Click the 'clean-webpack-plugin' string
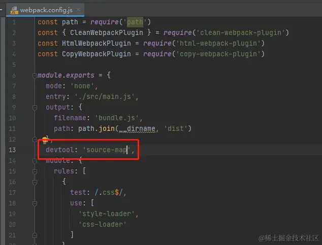The height and width of the screenshot is (245, 322). pos(240,32)
